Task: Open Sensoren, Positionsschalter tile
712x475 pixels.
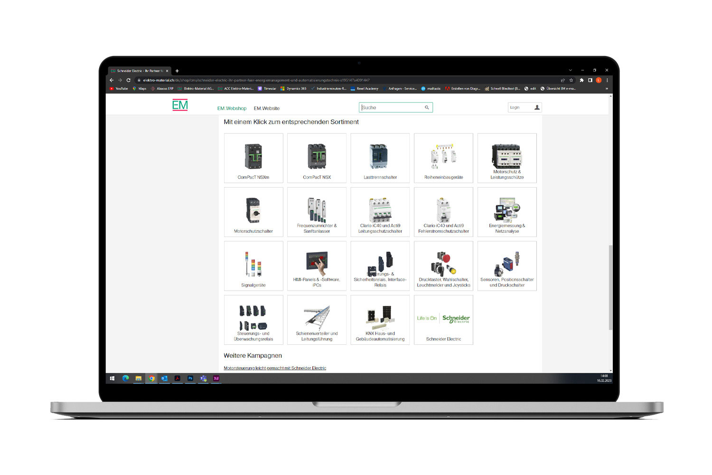Action: [507, 266]
